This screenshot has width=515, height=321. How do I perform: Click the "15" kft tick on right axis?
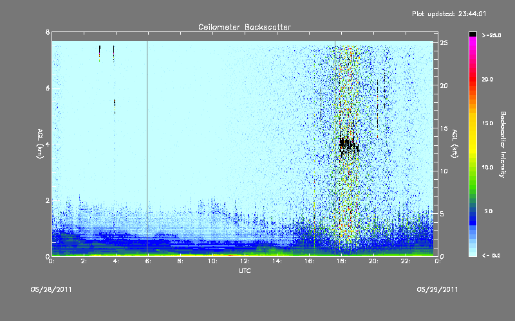444,128
